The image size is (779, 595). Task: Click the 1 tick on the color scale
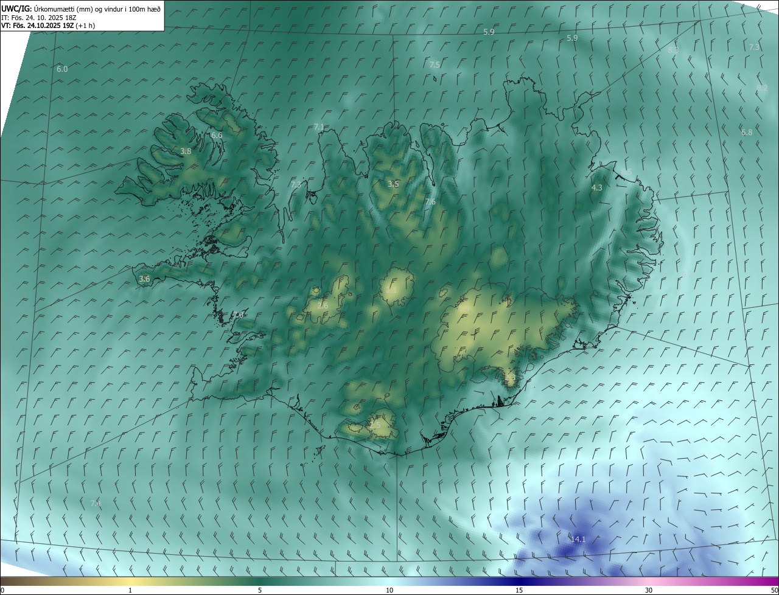pyautogui.click(x=131, y=590)
